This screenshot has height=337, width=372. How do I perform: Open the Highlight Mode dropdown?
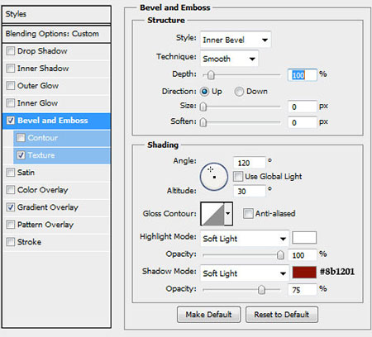pyautogui.click(x=245, y=239)
